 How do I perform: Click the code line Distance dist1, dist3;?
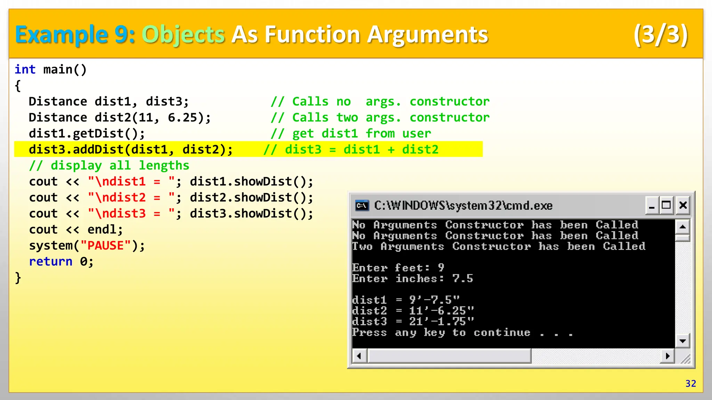coord(109,101)
